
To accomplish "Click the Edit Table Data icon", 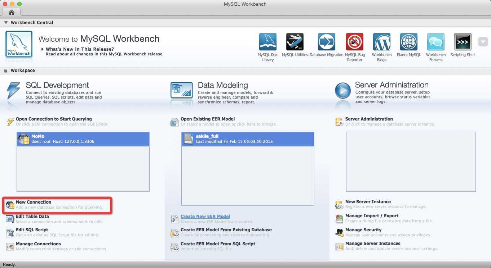I will (x=10, y=219).
